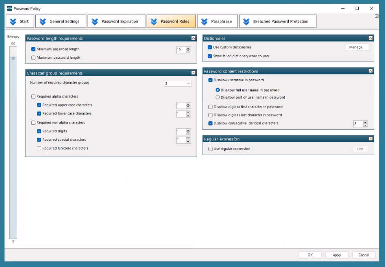Click the Apply button

(x=337, y=255)
